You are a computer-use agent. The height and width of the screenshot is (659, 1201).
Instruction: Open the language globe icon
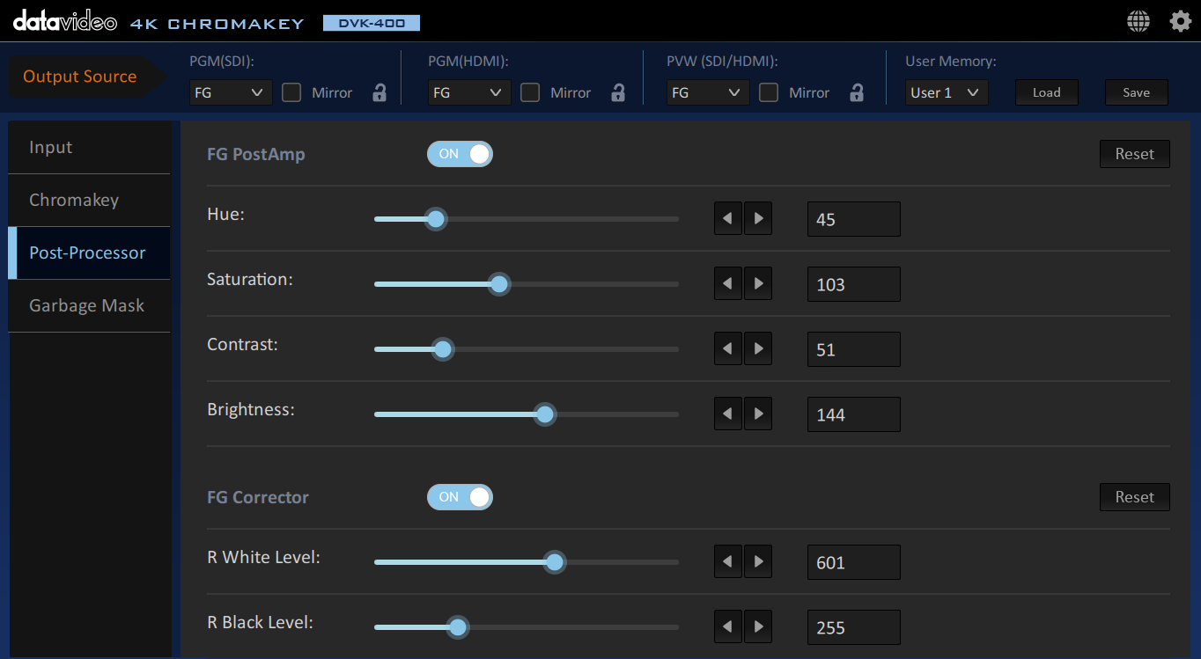(1138, 22)
